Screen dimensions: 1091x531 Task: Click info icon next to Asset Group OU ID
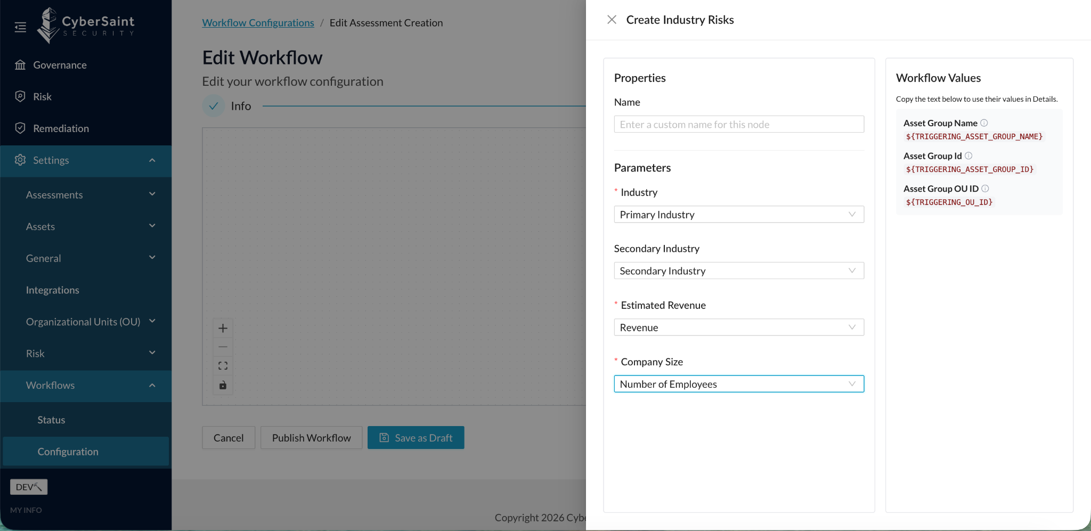(985, 189)
